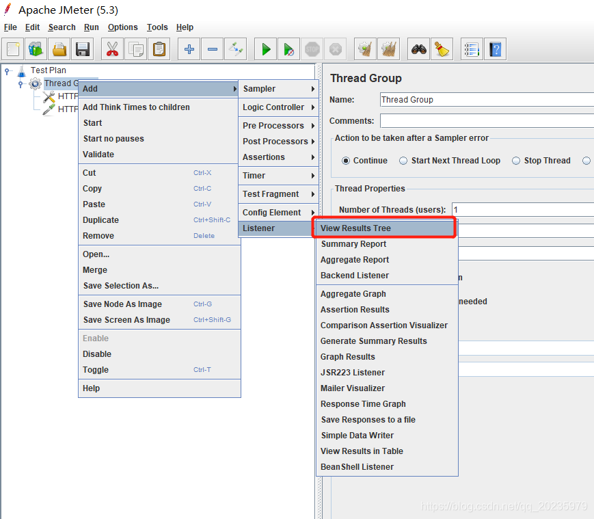Click the Expand All plus icon
Image resolution: width=594 pixels, height=519 pixels.
pyautogui.click(x=189, y=49)
